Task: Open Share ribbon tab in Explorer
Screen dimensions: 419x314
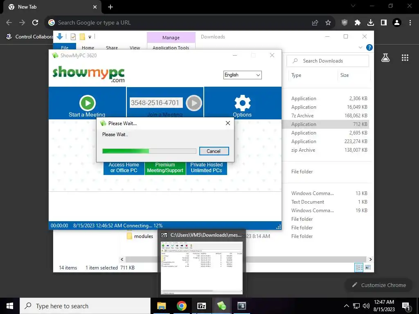Action: pos(112,47)
